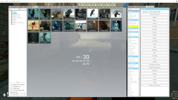178x100 pixels.
Task: Click the Ragdolls cleanup button
Action: click(x=155, y=62)
